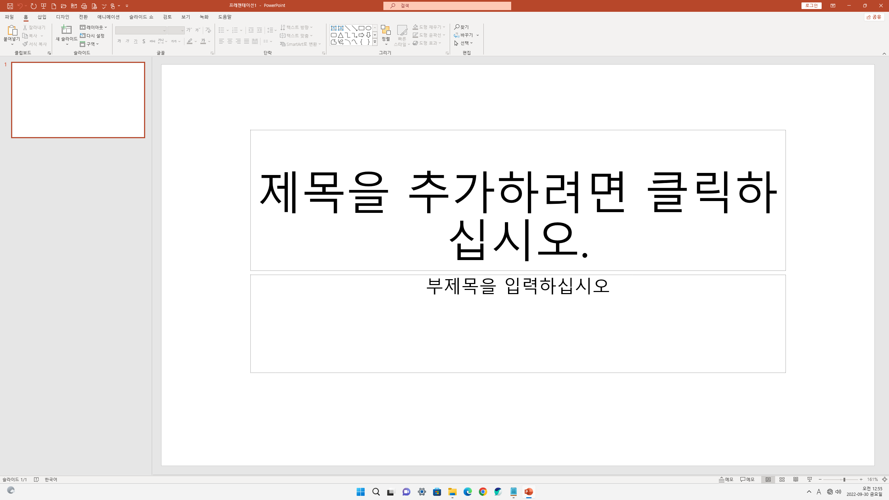Click the New Slide icon

(x=66, y=30)
